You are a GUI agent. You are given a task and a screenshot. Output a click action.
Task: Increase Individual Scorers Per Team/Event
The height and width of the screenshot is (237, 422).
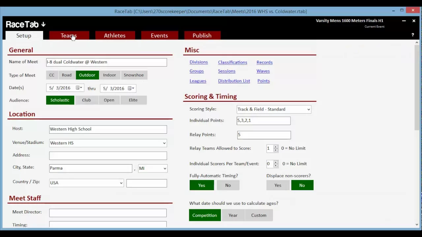pos(276,162)
